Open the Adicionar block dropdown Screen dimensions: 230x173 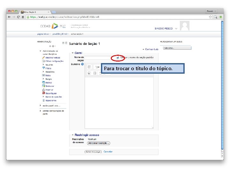(x=177, y=48)
